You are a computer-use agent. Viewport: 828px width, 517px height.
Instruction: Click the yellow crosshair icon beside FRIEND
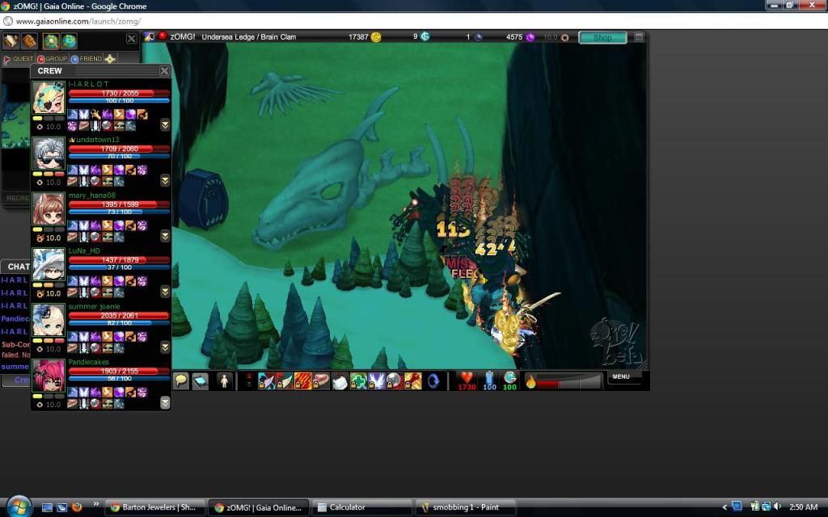(110, 58)
